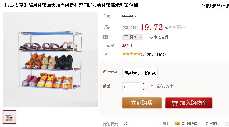Open the 累计评价2 reviews link
The height and width of the screenshot is (127, 229).
click(156, 54)
